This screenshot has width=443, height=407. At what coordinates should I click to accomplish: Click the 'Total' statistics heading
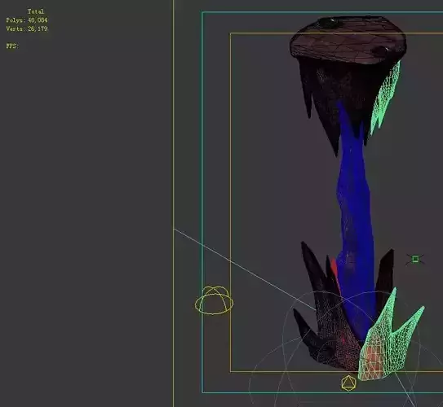[36, 11]
